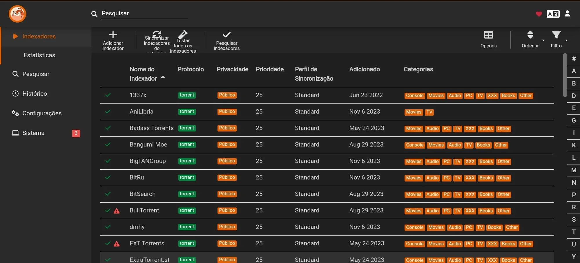Open Configurações in the sidebar
This screenshot has width=580, height=263.
(x=42, y=113)
